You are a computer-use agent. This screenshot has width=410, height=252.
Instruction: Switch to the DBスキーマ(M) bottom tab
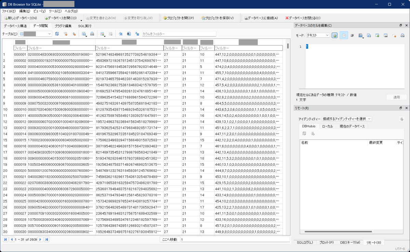pos(350,242)
